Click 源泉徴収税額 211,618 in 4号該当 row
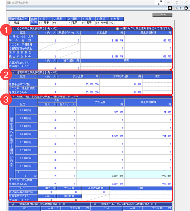Viewport: 190px width, 211px height. (x=148, y=134)
